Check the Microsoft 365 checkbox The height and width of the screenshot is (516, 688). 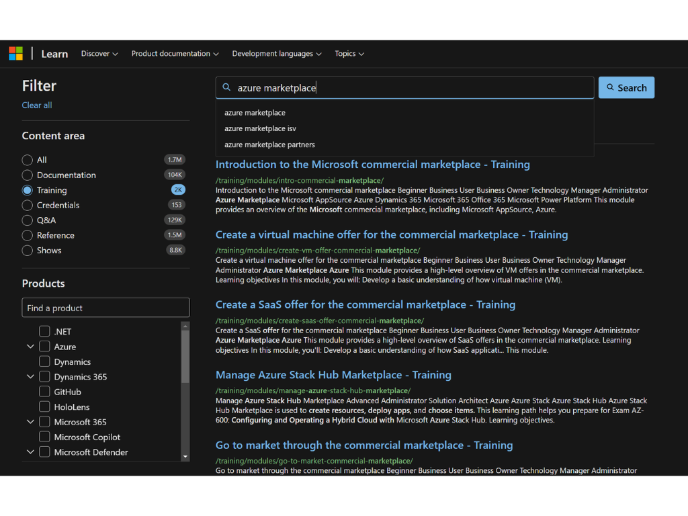coord(44,422)
